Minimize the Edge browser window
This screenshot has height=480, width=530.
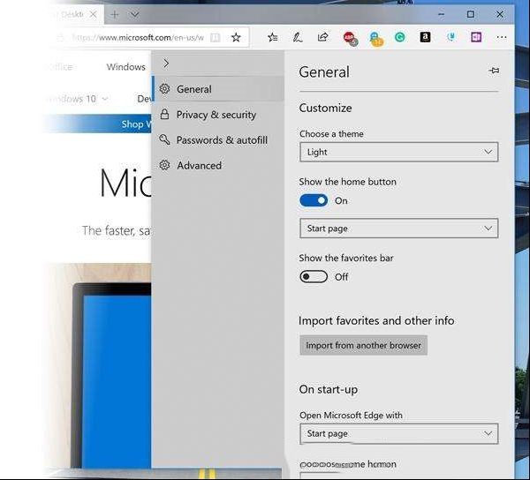point(441,14)
